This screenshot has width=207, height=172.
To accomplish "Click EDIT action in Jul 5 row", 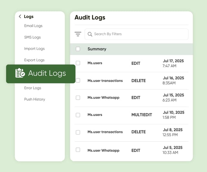I will pos(136,150).
